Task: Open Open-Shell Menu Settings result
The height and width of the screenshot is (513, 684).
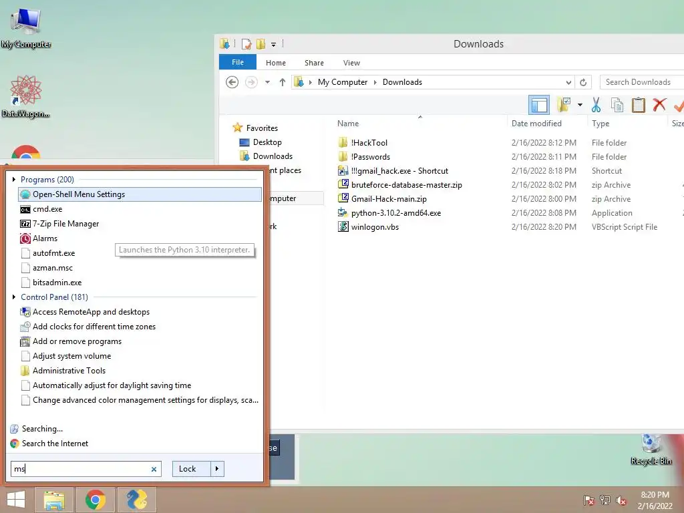Action: click(x=140, y=194)
